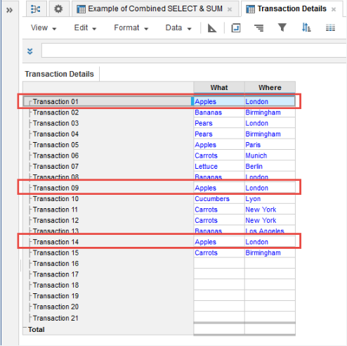Select the Transaction 09 row header
The image size is (347, 346).
click(x=108, y=188)
